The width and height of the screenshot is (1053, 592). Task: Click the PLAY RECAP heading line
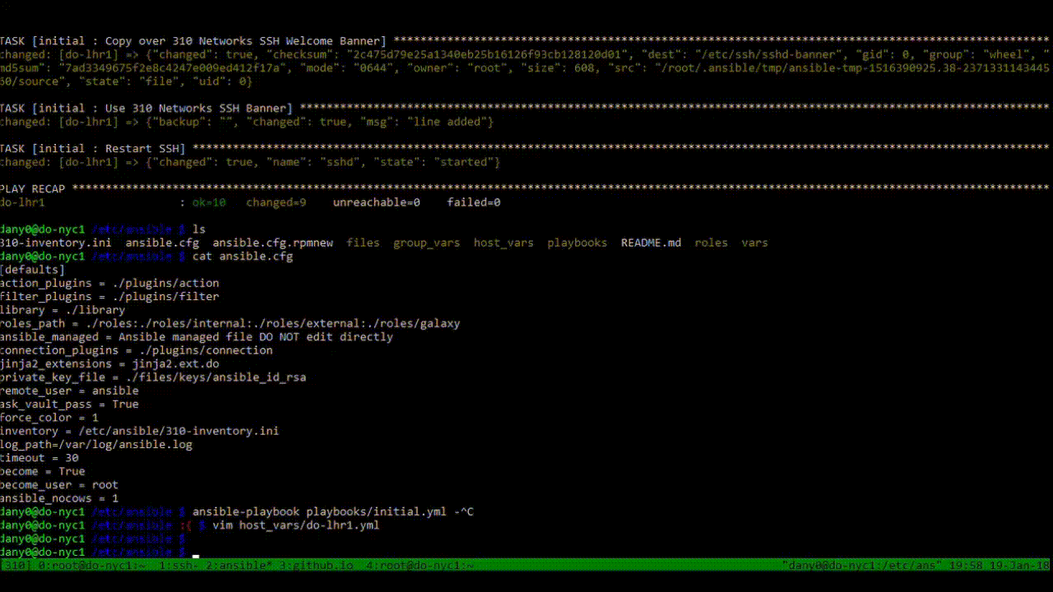tap(33, 188)
